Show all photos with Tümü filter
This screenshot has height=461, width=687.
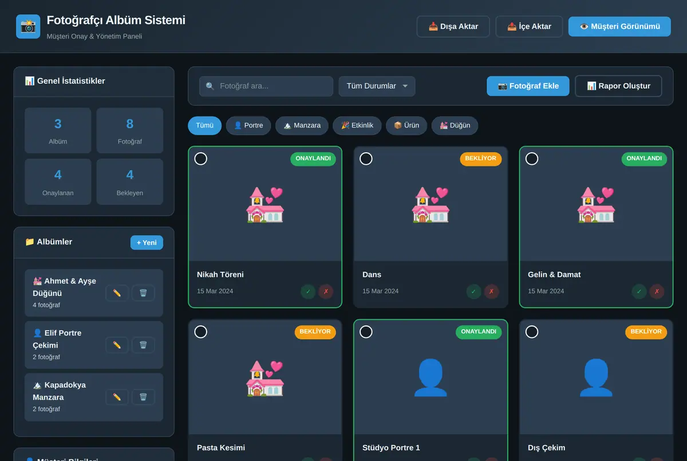coord(204,126)
